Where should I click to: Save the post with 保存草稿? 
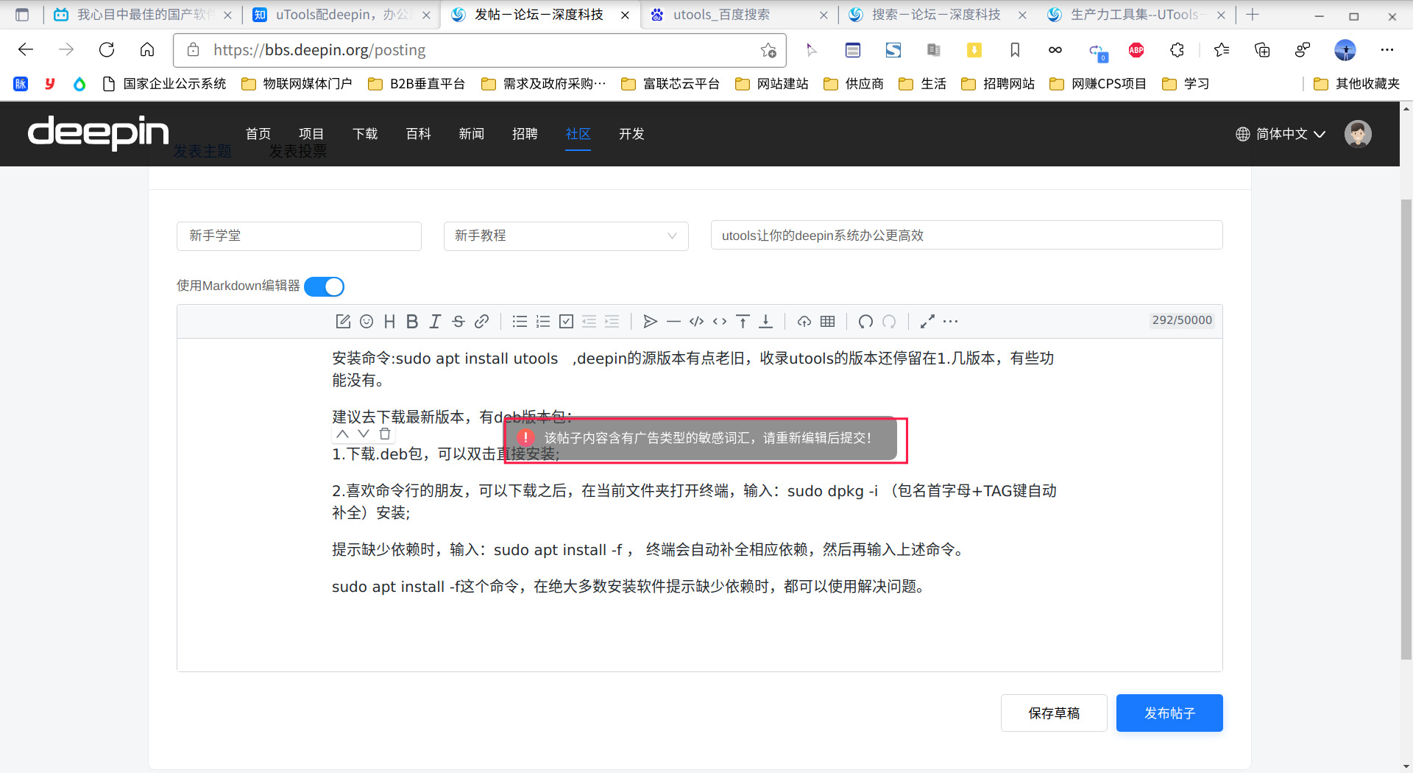pos(1053,713)
